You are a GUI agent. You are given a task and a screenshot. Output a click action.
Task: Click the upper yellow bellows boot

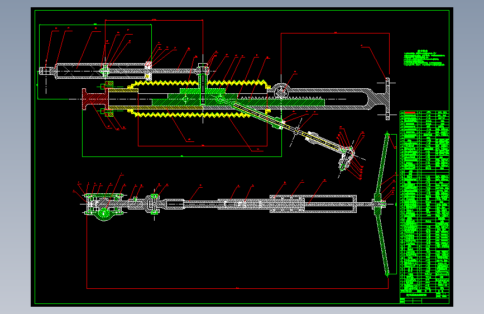199,83
